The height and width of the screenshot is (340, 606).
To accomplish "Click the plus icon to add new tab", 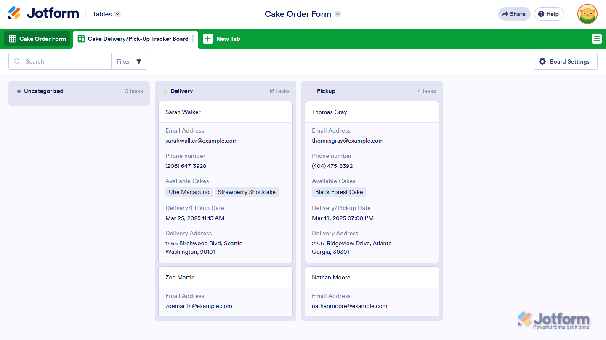I will pos(208,39).
